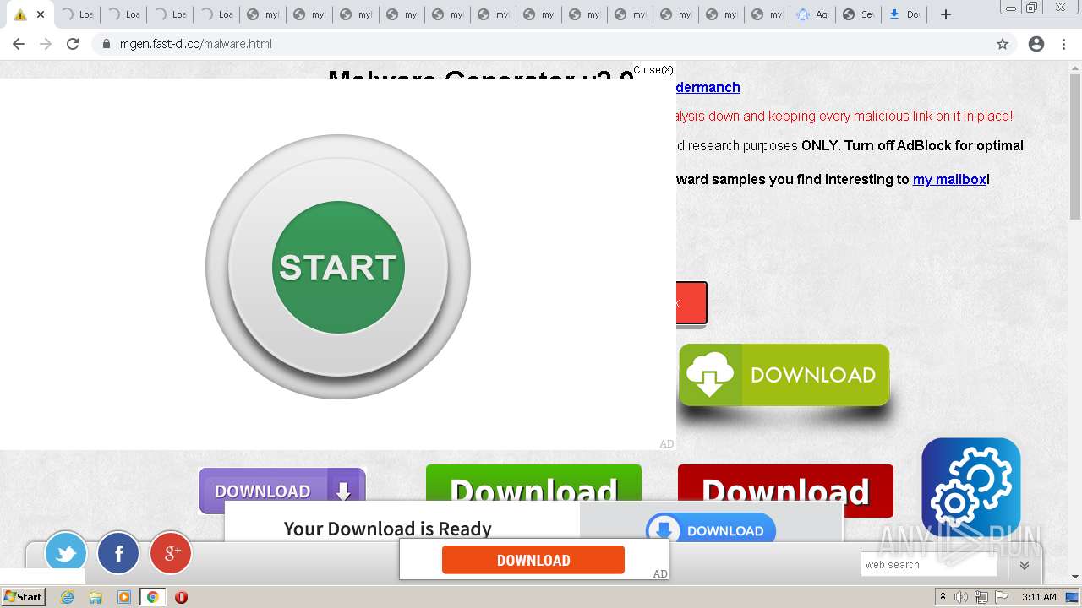Switch to the 'Se' tab
The image size is (1082, 608).
coord(858,14)
